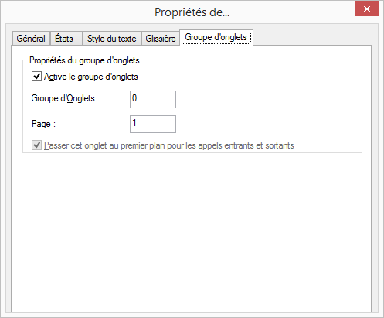The height and width of the screenshot is (318, 384).
Task: Click the Propriétés du groupe d'onglets group title
Action: (x=84, y=60)
